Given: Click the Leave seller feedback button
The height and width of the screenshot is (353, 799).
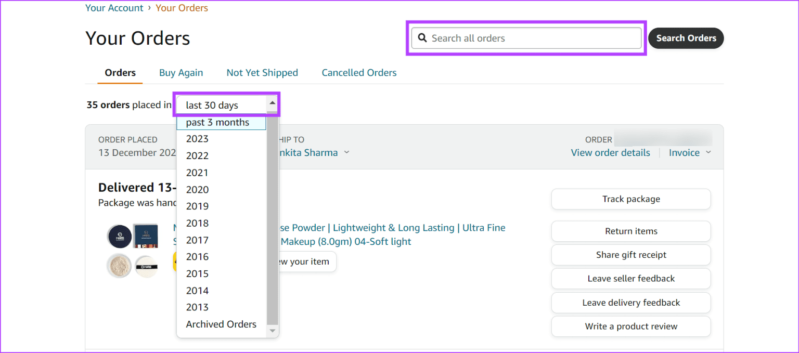Looking at the screenshot, I should pos(630,279).
